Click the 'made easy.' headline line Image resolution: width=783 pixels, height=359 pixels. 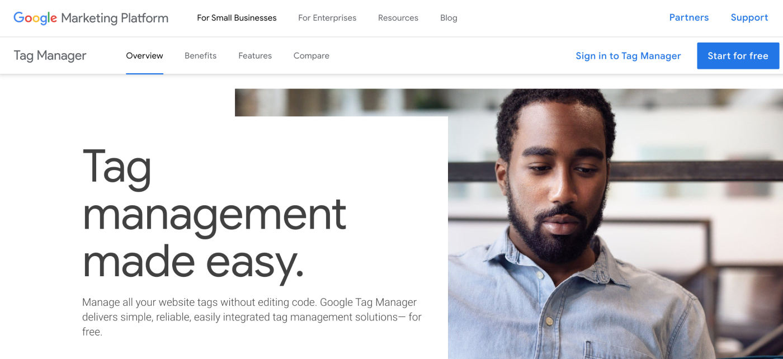(x=193, y=262)
